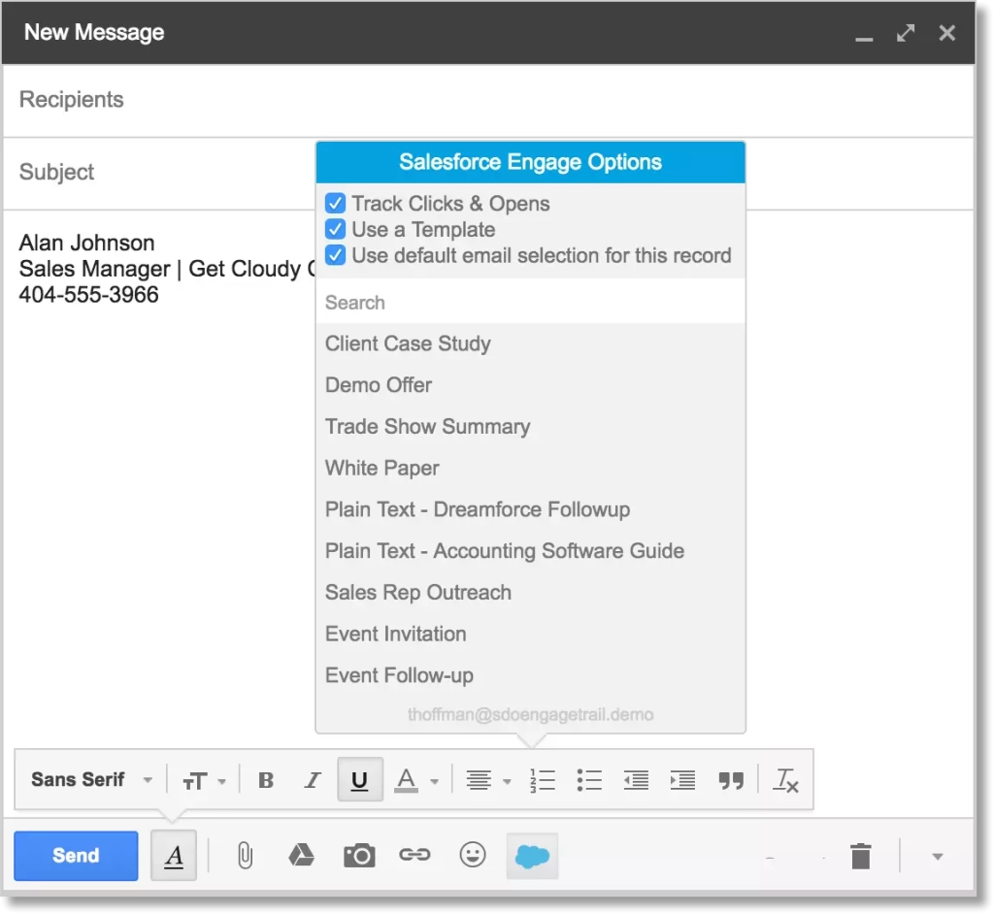
Task: Open the Sans Serif font dropdown
Action: tap(92, 780)
